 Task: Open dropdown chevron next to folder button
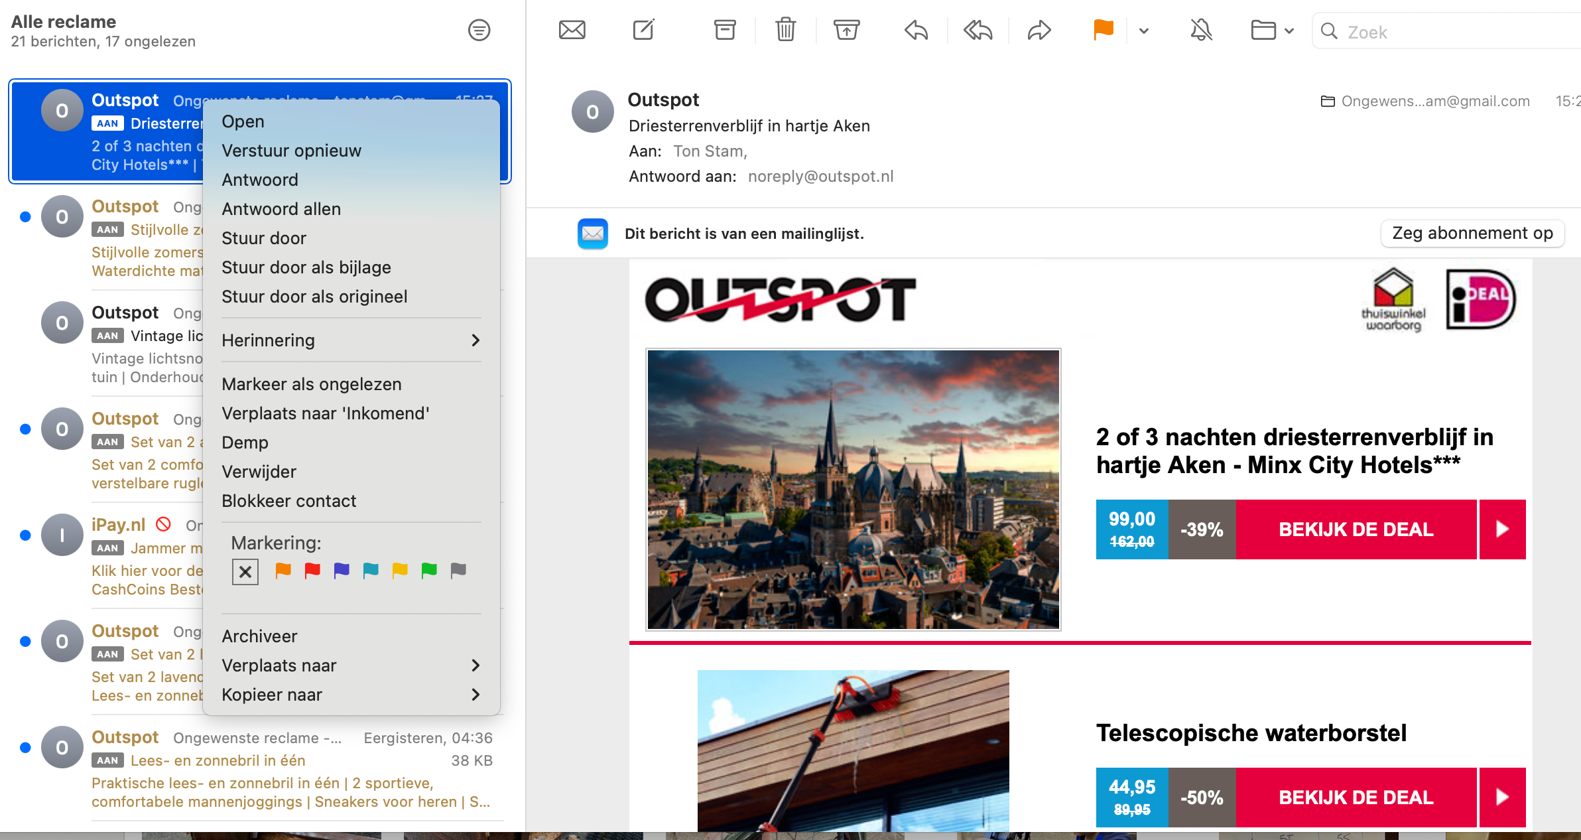coord(1289,31)
